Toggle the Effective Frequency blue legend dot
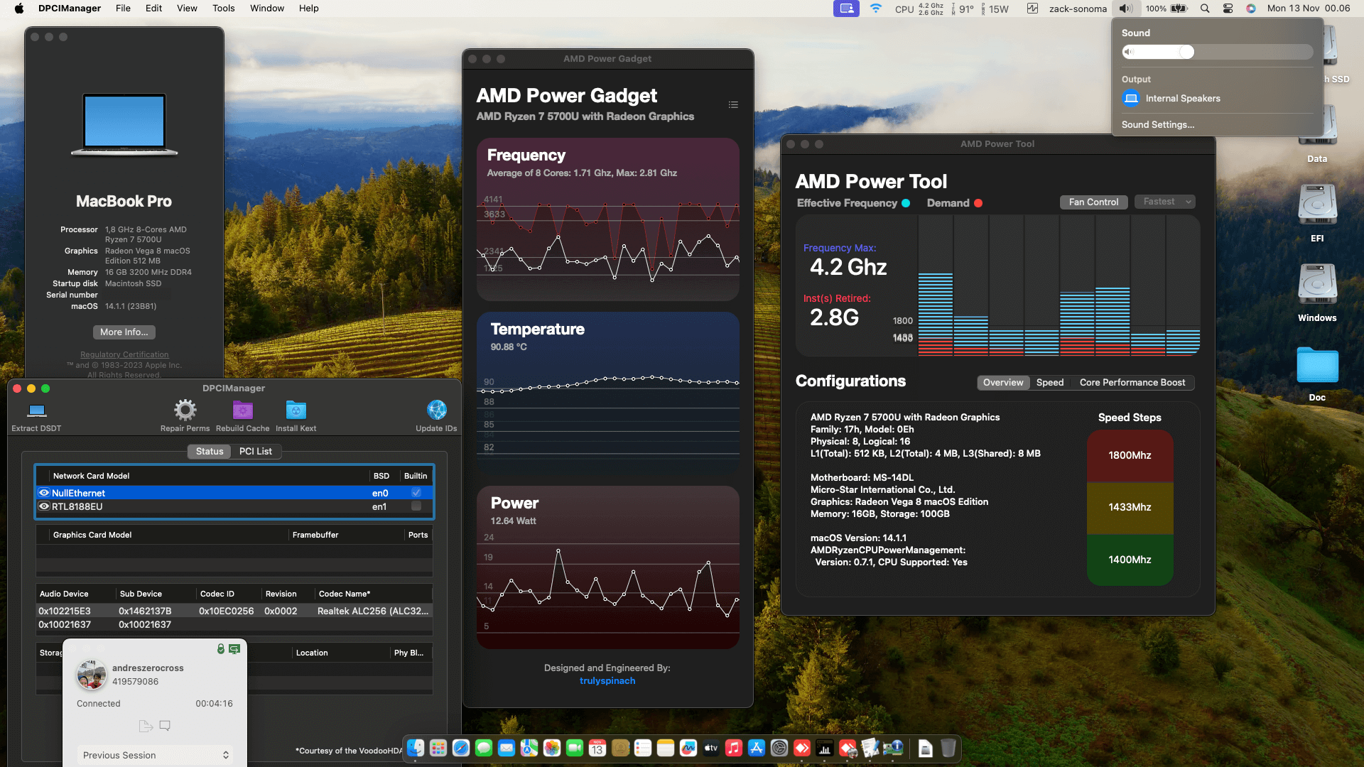1364x767 pixels. pyautogui.click(x=906, y=203)
